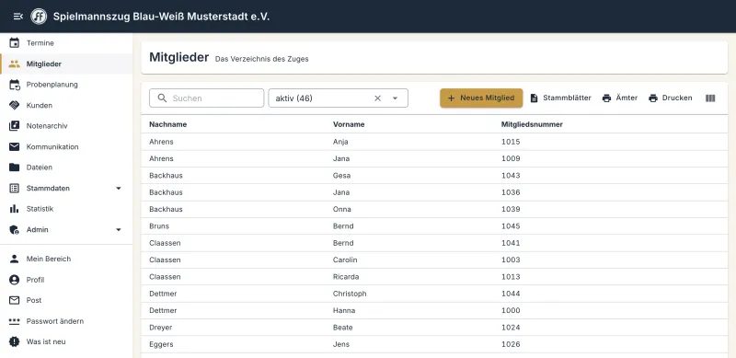Click the Kunden handshake icon

click(x=15, y=105)
